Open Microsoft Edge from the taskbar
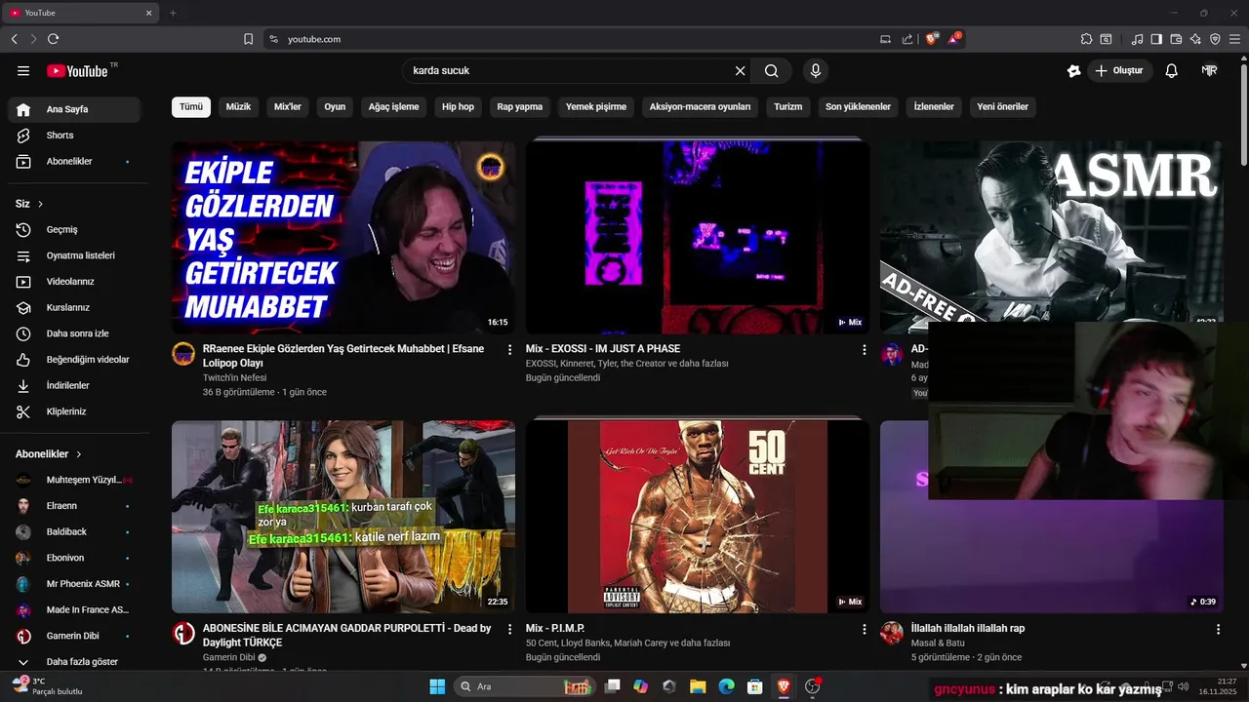This screenshot has height=702, width=1249. click(727, 686)
